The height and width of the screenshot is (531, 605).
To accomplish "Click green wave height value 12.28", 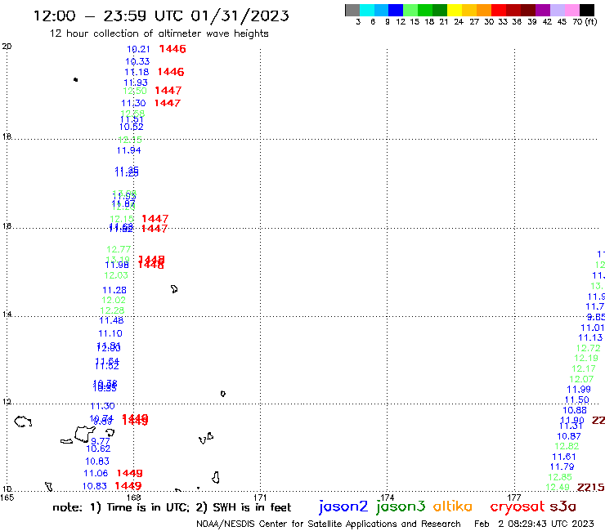I will [x=112, y=310].
